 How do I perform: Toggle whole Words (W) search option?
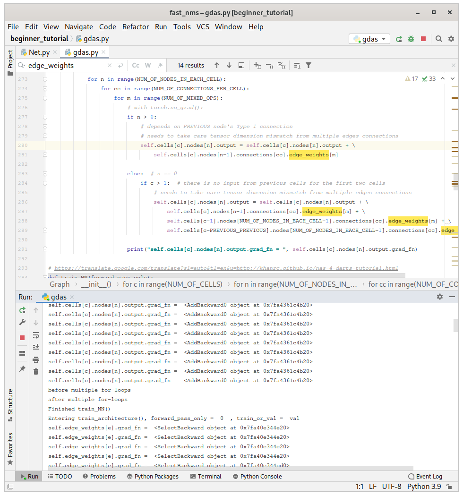click(x=148, y=66)
